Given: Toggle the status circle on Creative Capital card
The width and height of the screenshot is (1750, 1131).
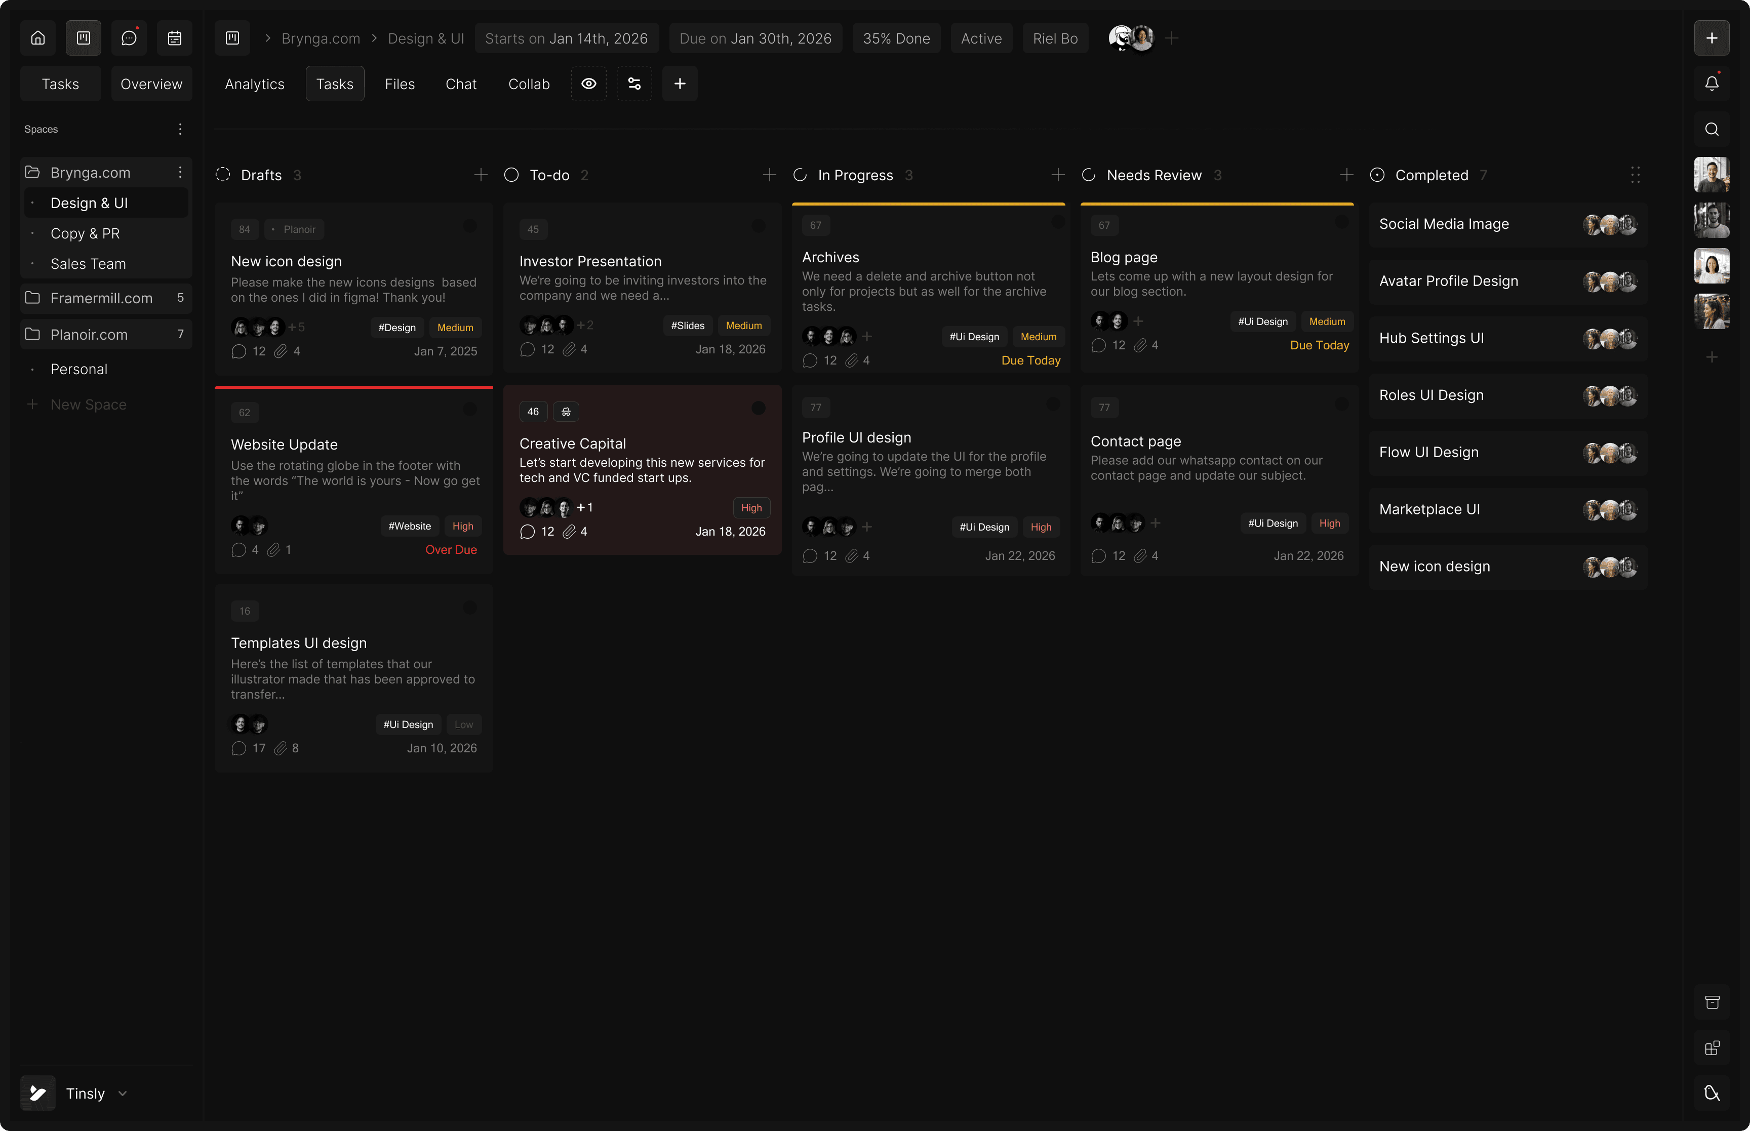Looking at the screenshot, I should click(x=758, y=409).
